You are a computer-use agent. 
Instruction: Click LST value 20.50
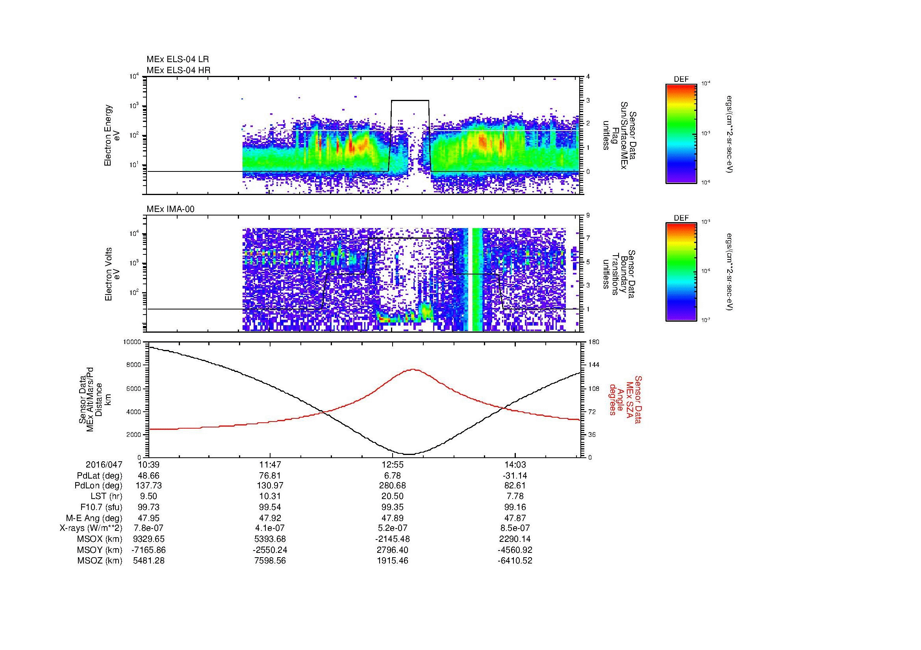(392, 497)
